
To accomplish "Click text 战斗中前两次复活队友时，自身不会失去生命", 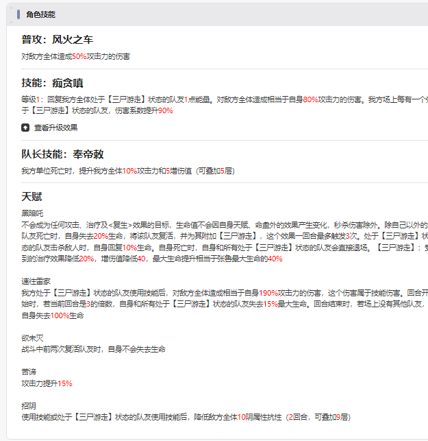I will pyautogui.click(x=94, y=349).
